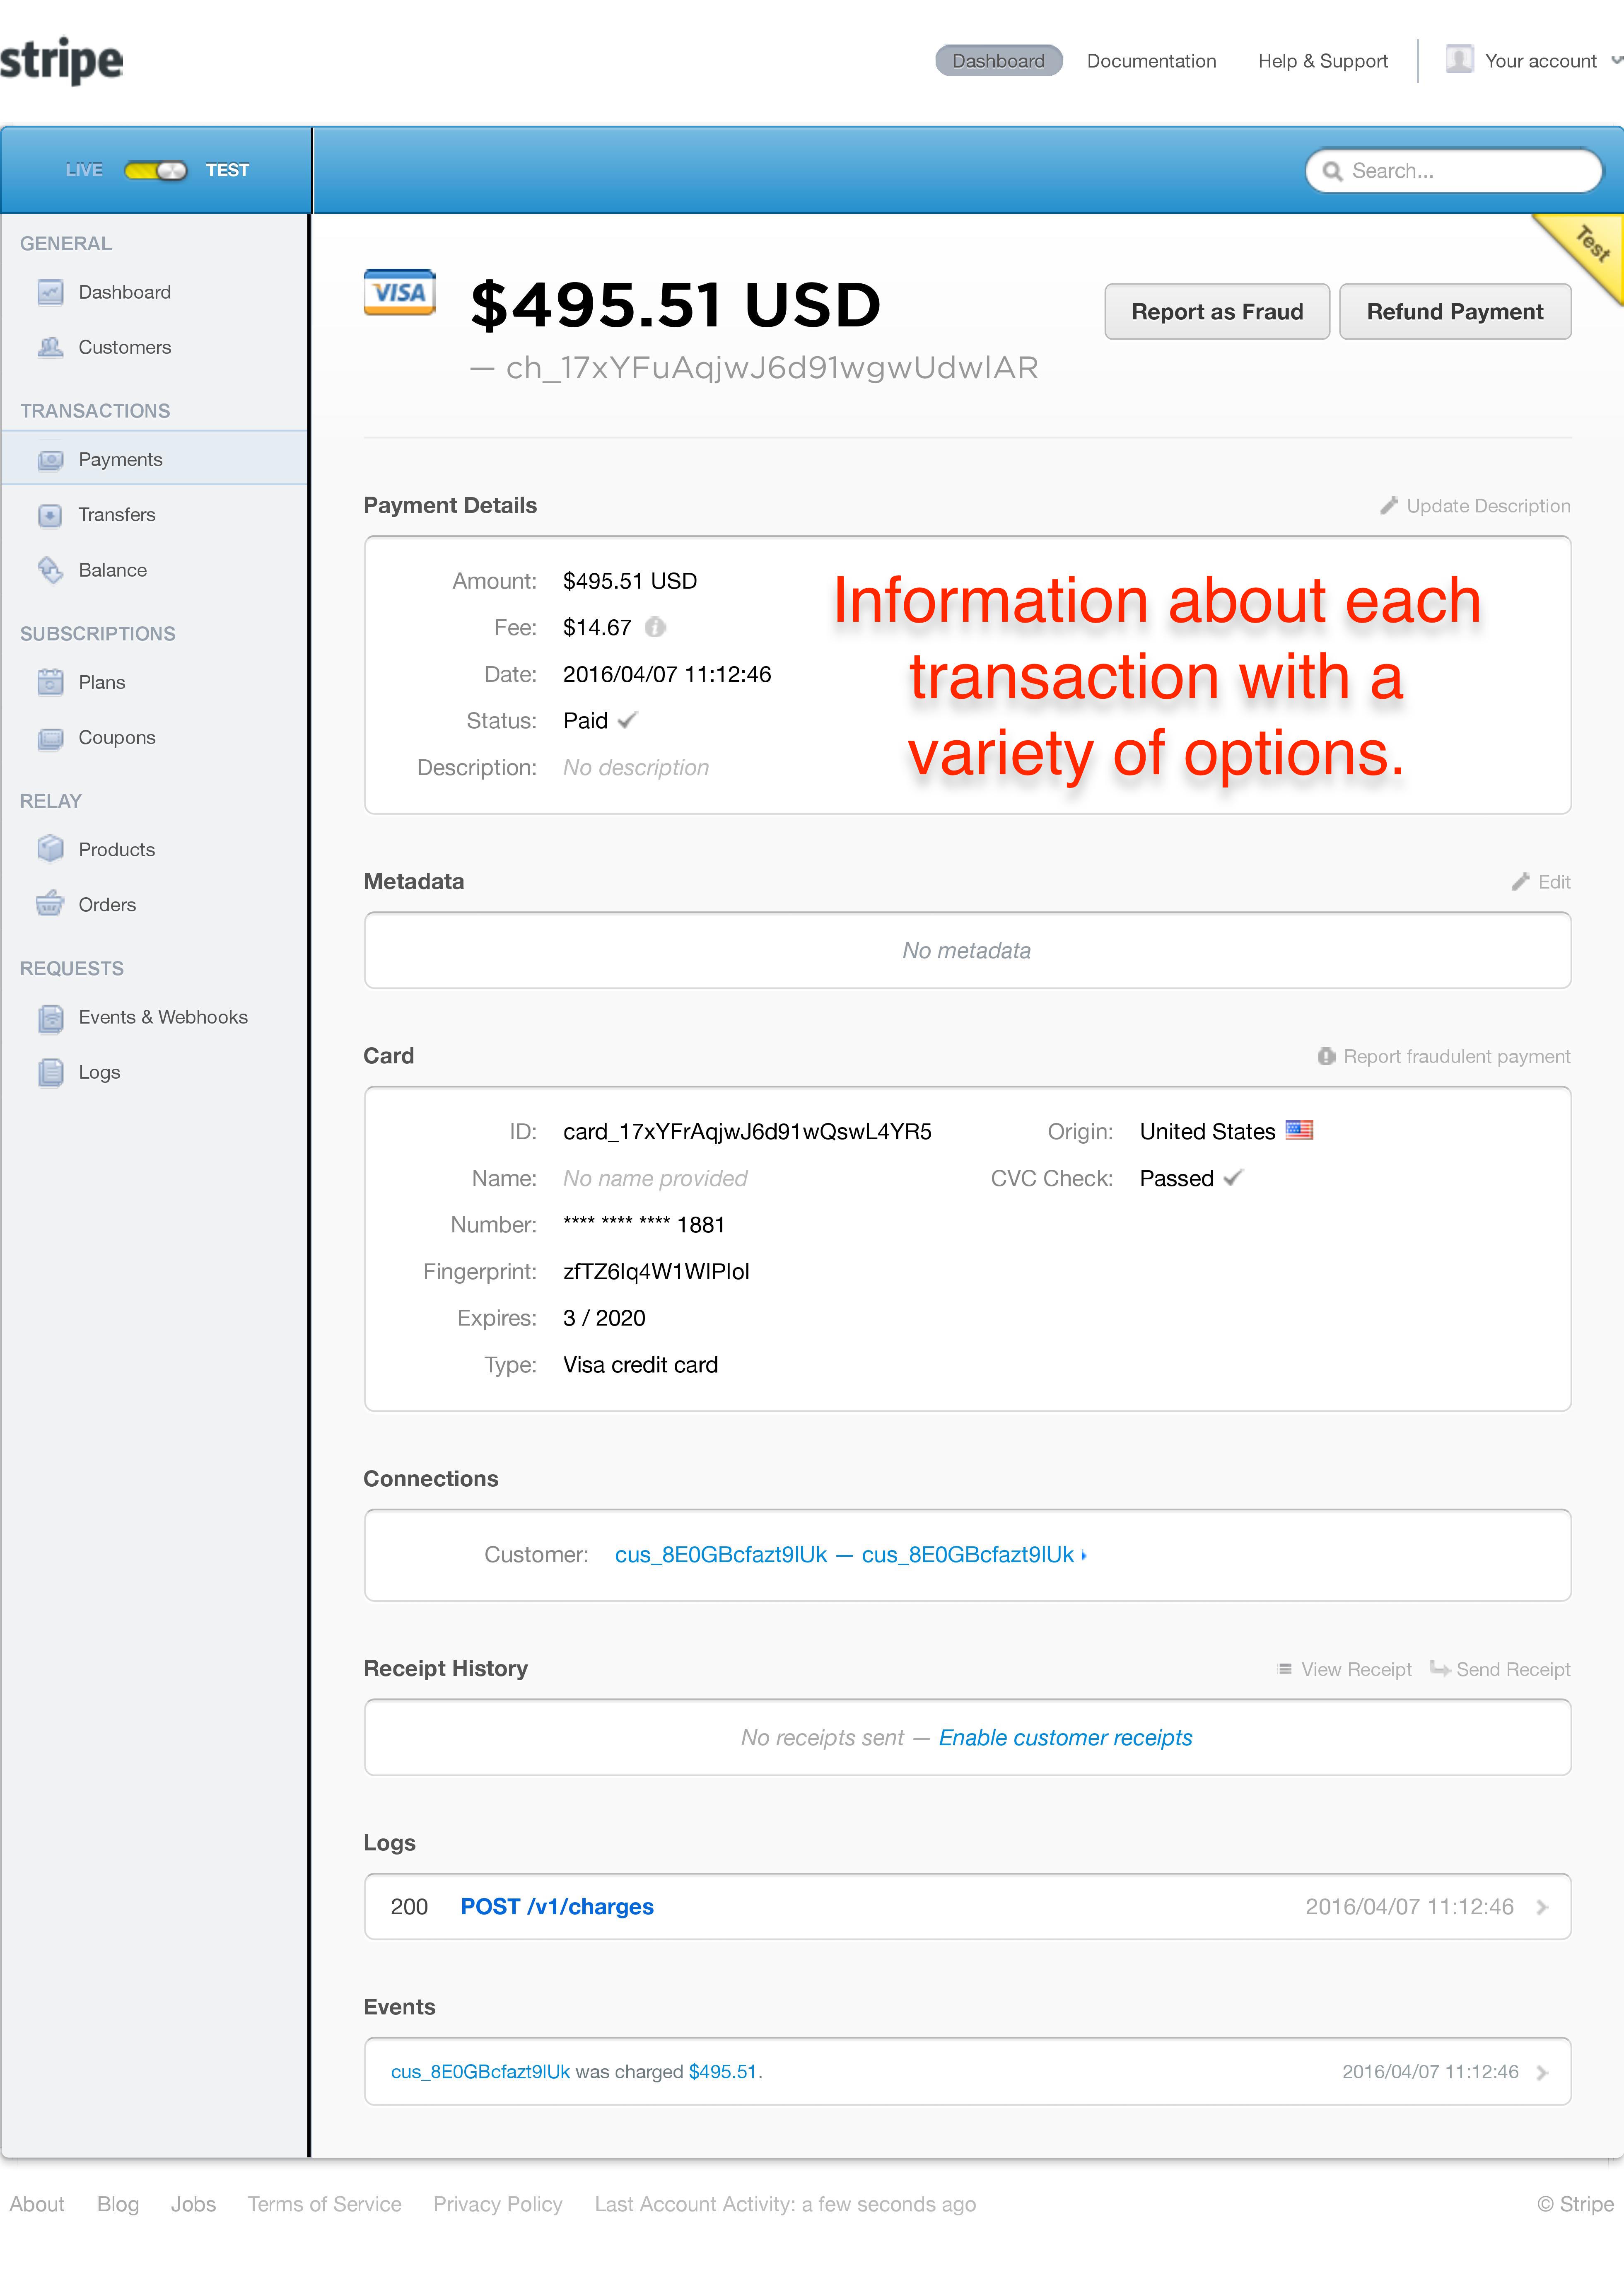Image resolution: width=1624 pixels, height=2275 pixels.
Task: Click the Orders basket icon
Action: (x=50, y=904)
